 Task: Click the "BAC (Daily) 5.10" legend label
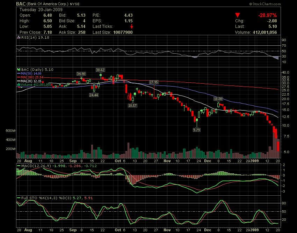click(x=37, y=70)
